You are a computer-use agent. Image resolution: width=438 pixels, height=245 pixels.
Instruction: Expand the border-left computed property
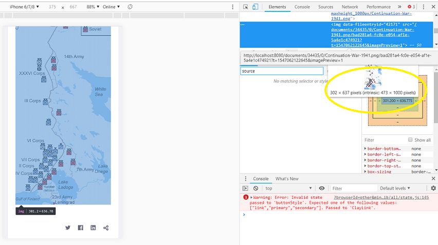365,154
